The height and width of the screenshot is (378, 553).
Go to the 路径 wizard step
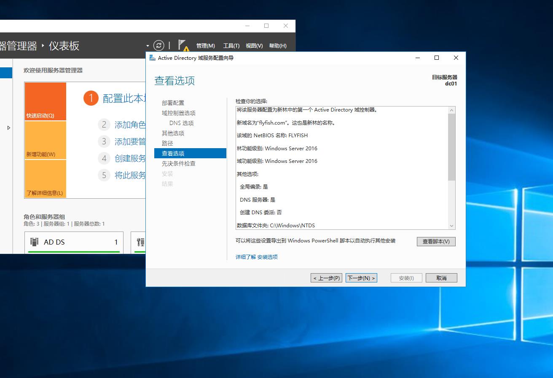167,143
